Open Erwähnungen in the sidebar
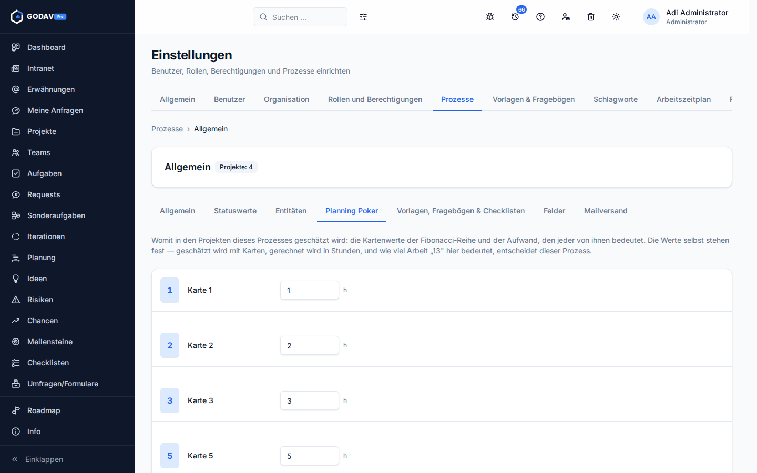The image size is (757, 473). (67, 89)
